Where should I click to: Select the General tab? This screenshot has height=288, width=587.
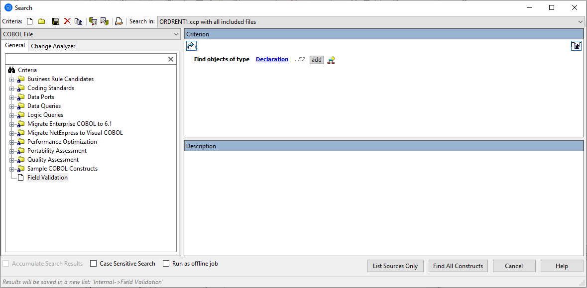click(15, 45)
